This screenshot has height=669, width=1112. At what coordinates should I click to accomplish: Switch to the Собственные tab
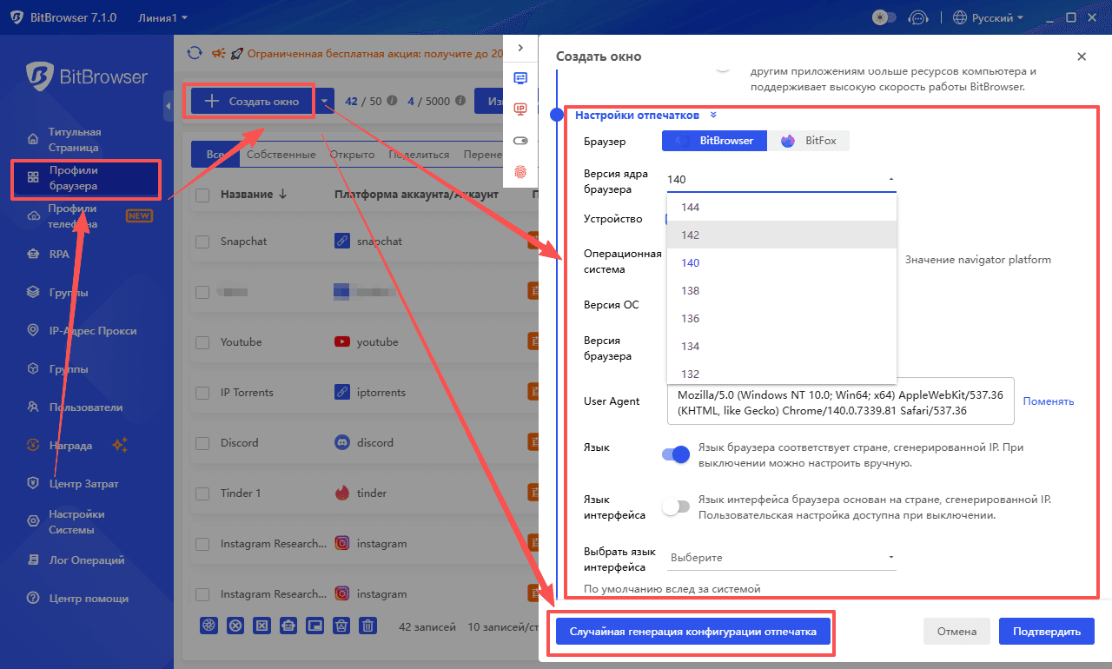[281, 155]
